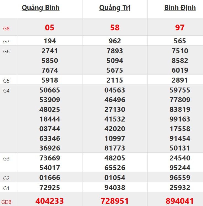Select Bình Định G8 number 97
This screenshot has width=203, height=206.
tap(180, 28)
